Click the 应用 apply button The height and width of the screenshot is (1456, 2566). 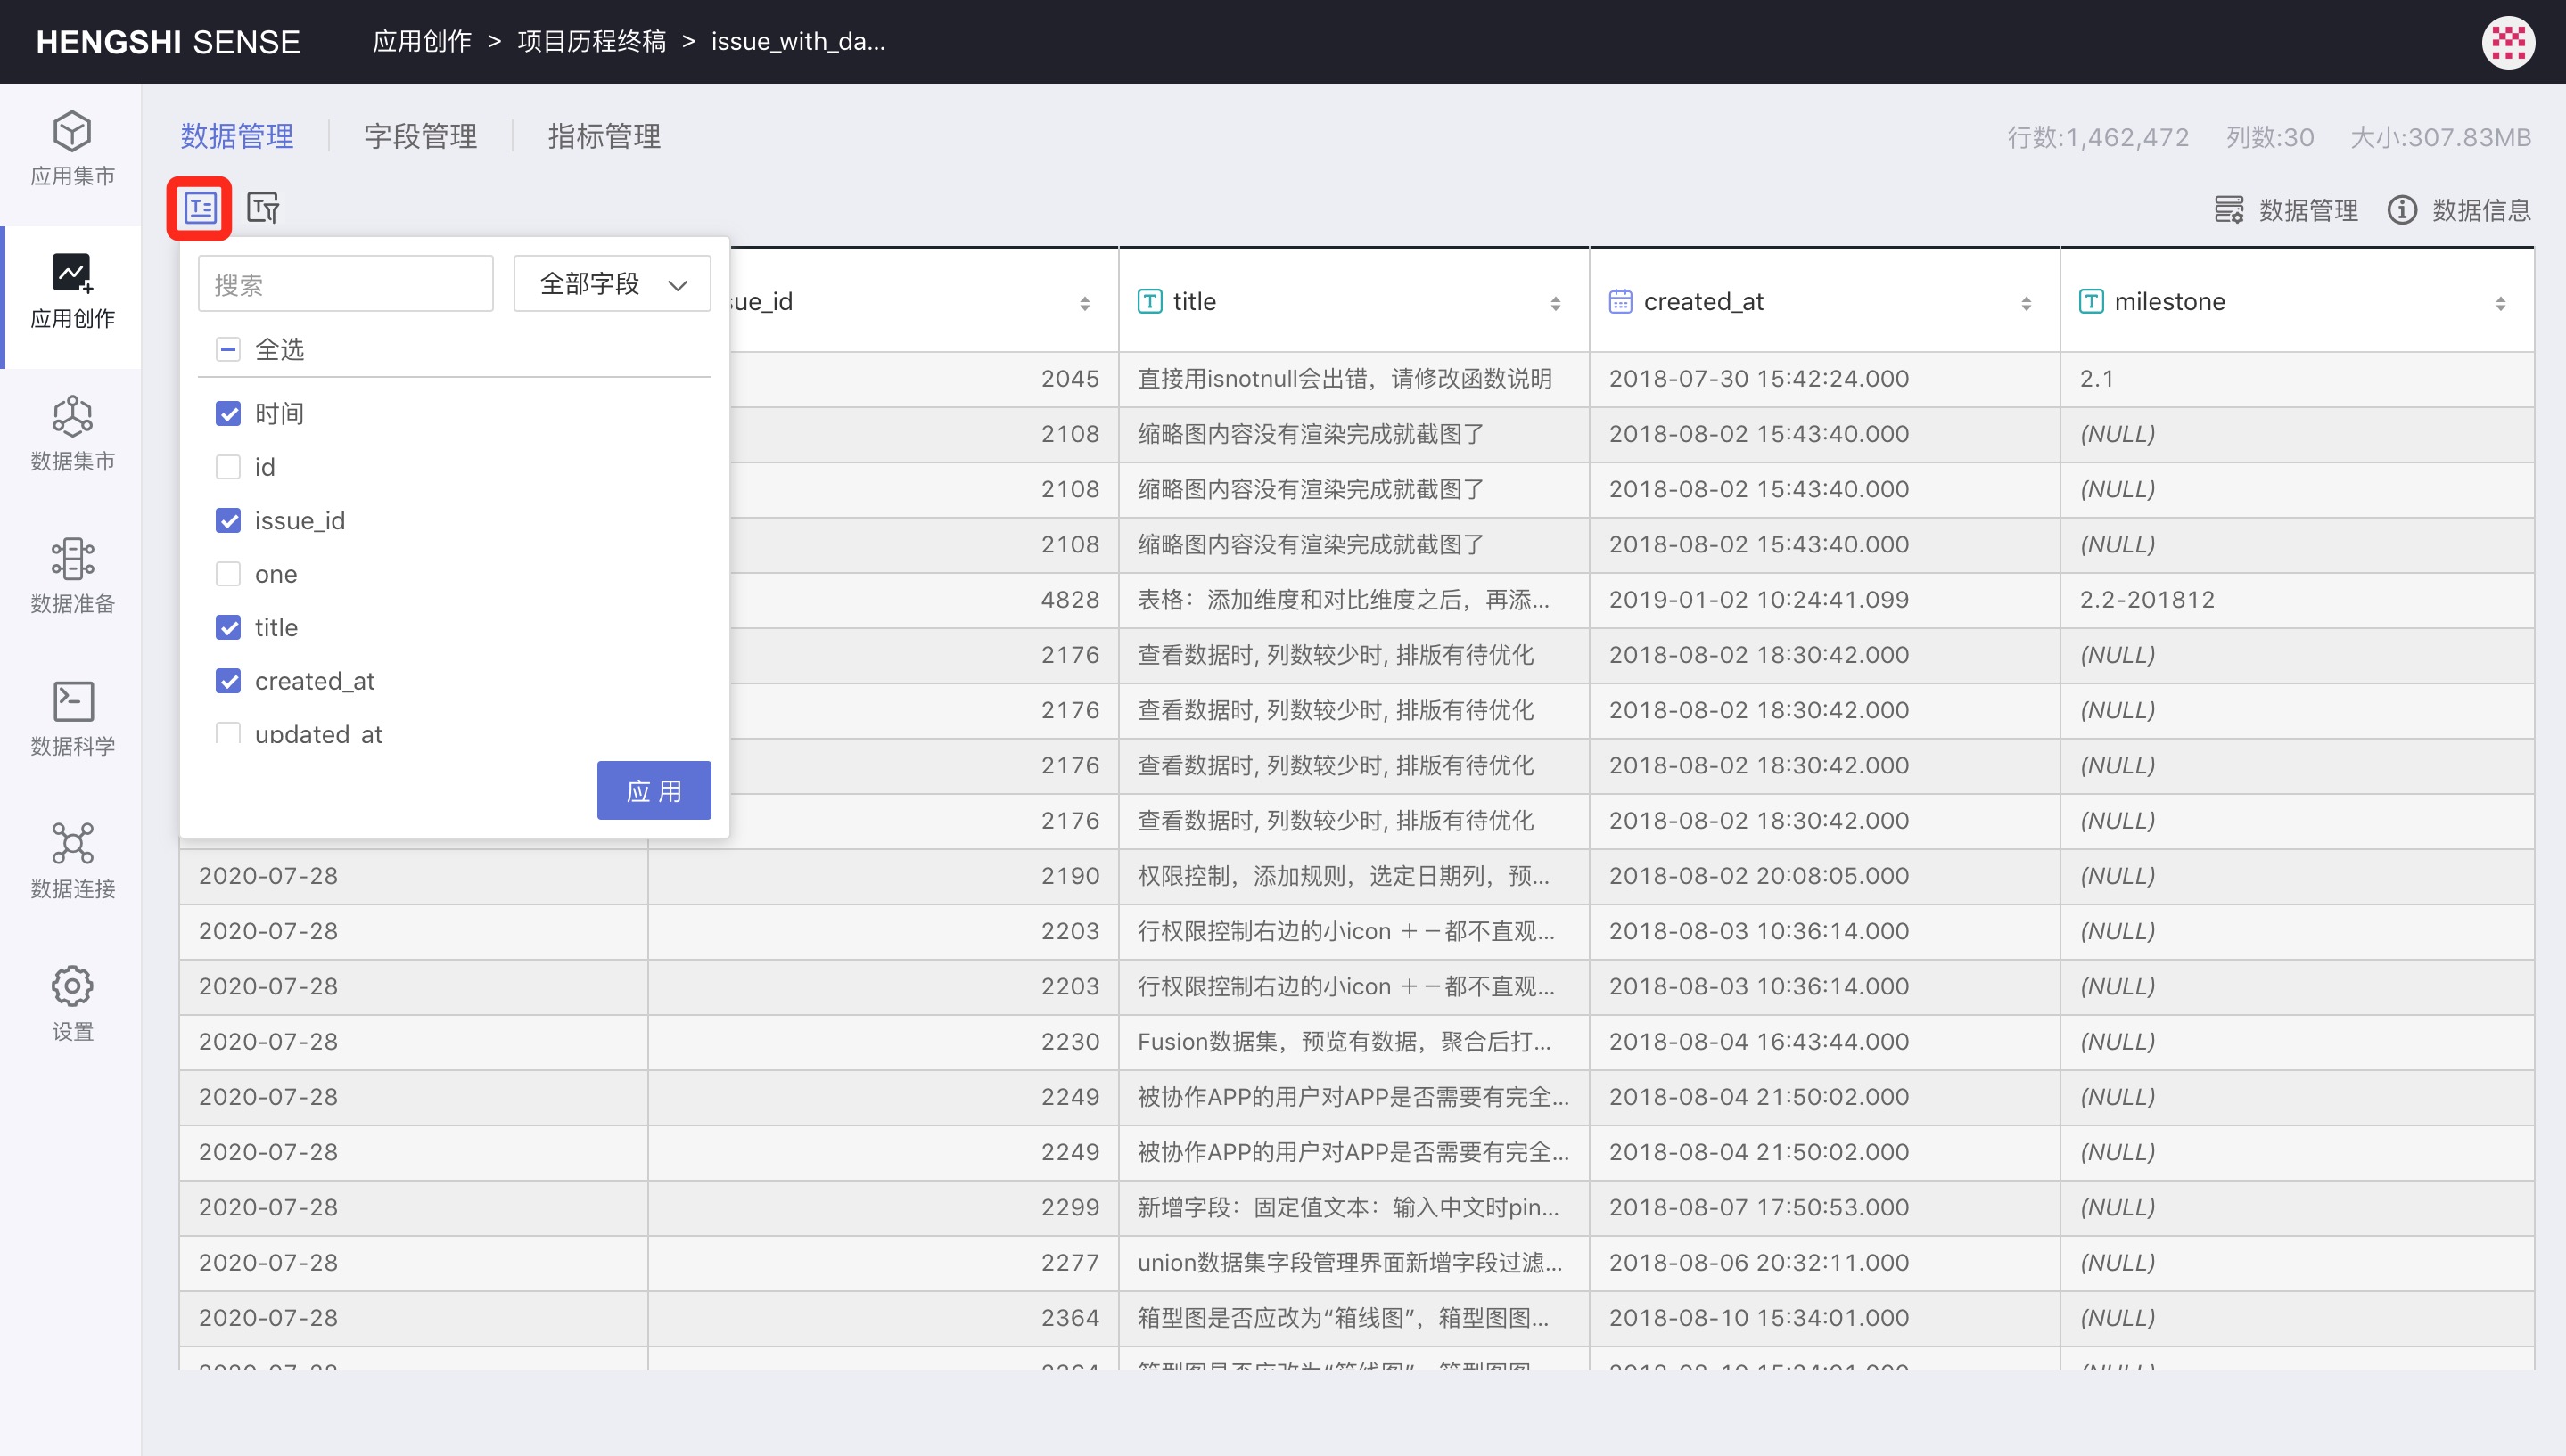point(654,790)
